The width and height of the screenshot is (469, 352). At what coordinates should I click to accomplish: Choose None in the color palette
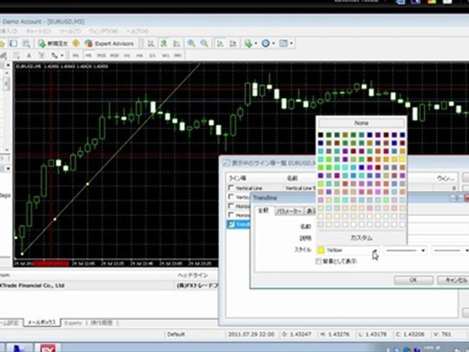(x=362, y=123)
